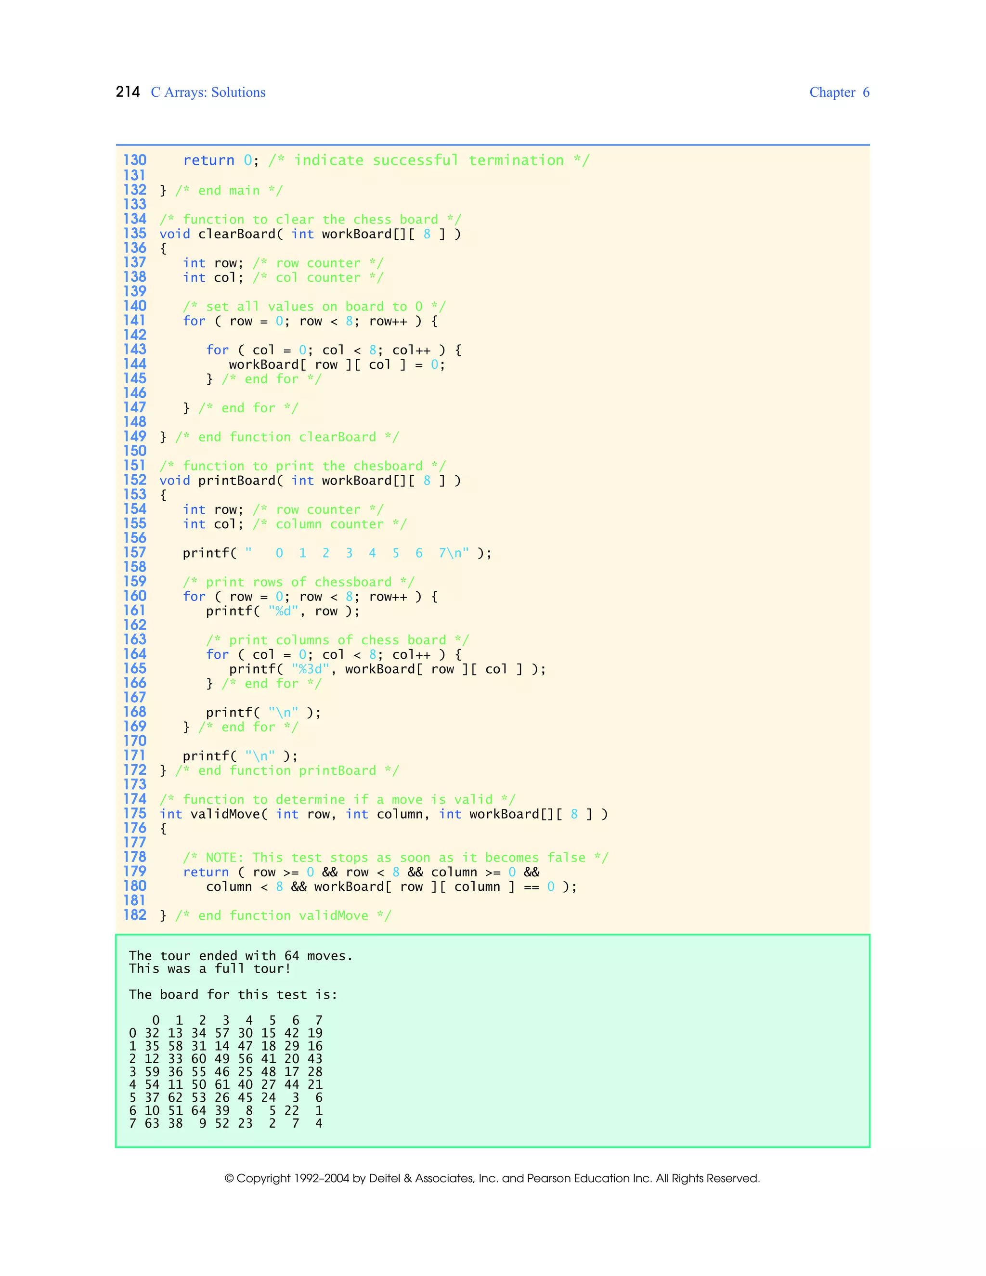The height and width of the screenshot is (1276, 986).
Task: Click the column header printf on line 157
Action: 337,553
